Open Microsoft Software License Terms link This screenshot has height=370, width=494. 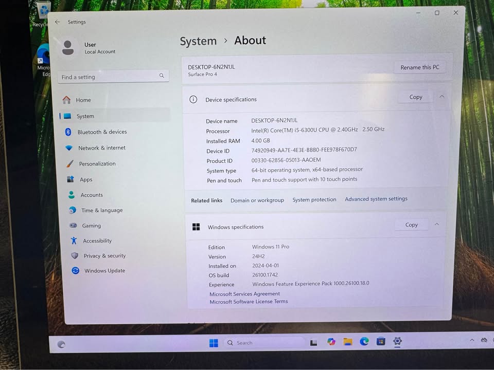[249, 302]
